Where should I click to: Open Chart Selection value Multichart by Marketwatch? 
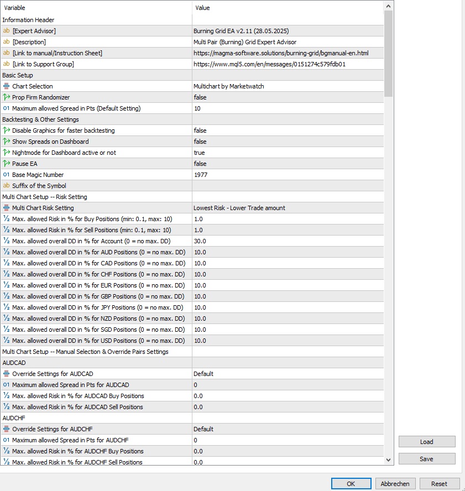[x=288, y=86]
